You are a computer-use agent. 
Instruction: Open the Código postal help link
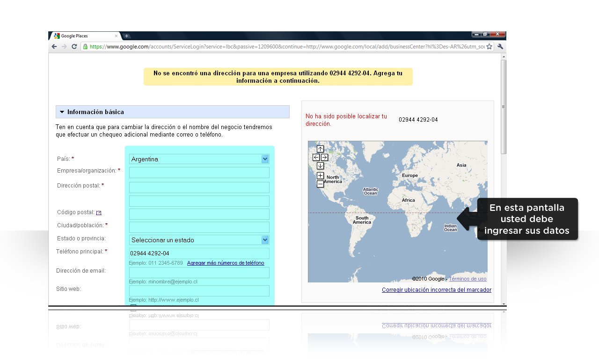pos(99,213)
